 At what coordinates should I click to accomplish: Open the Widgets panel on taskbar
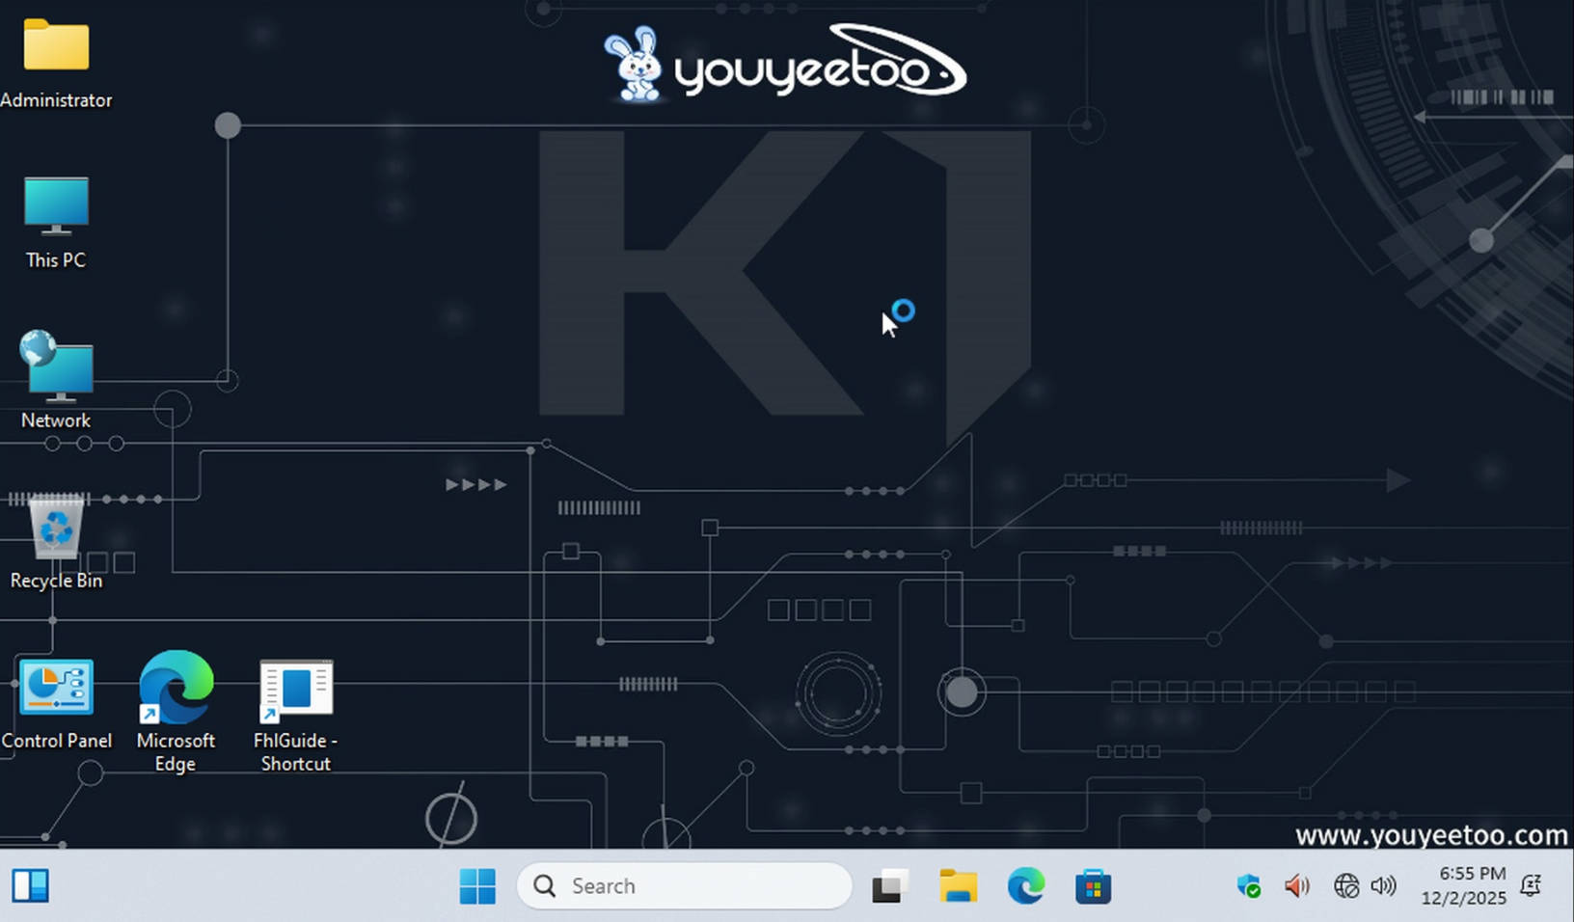(30, 885)
